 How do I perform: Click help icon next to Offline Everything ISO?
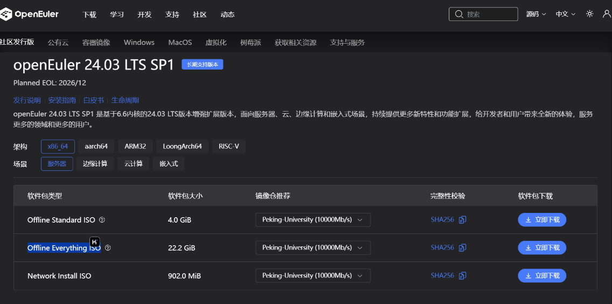pos(108,248)
